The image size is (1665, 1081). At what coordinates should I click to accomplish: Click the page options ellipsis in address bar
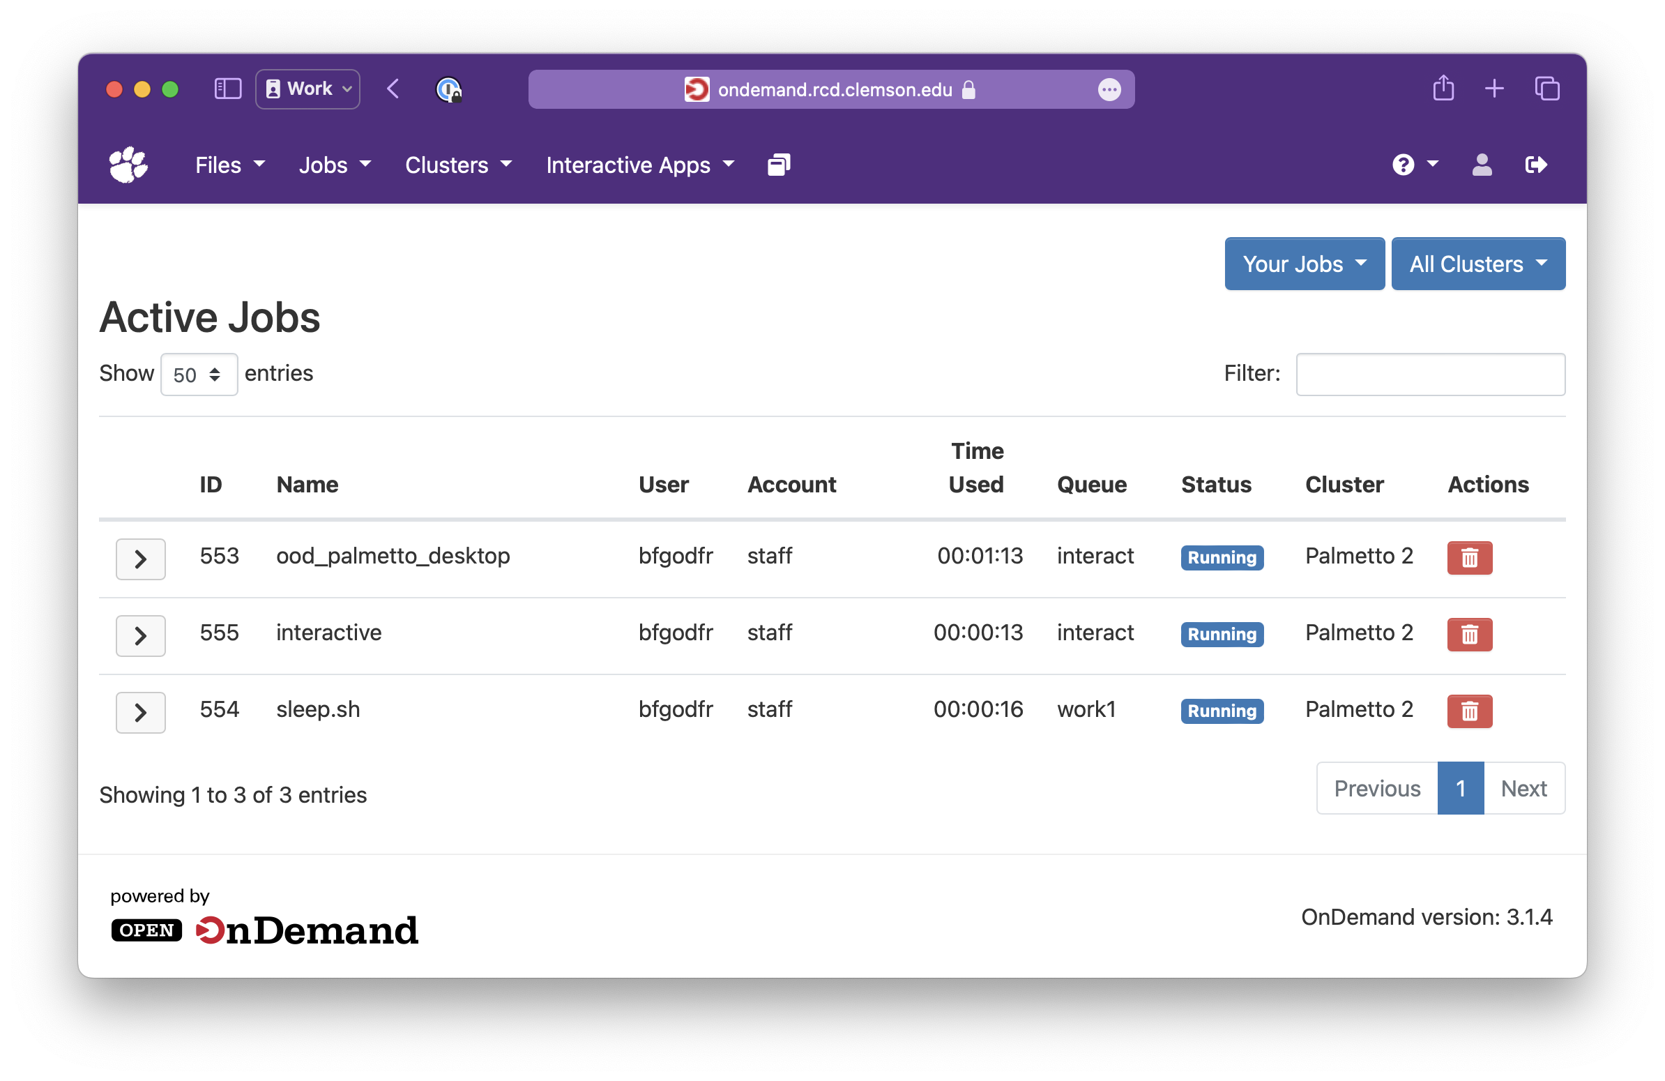[1109, 89]
